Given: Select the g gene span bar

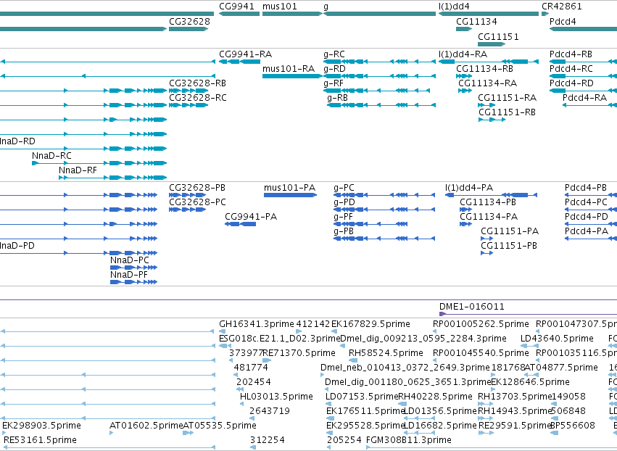Looking at the screenshot, I should click(379, 14).
